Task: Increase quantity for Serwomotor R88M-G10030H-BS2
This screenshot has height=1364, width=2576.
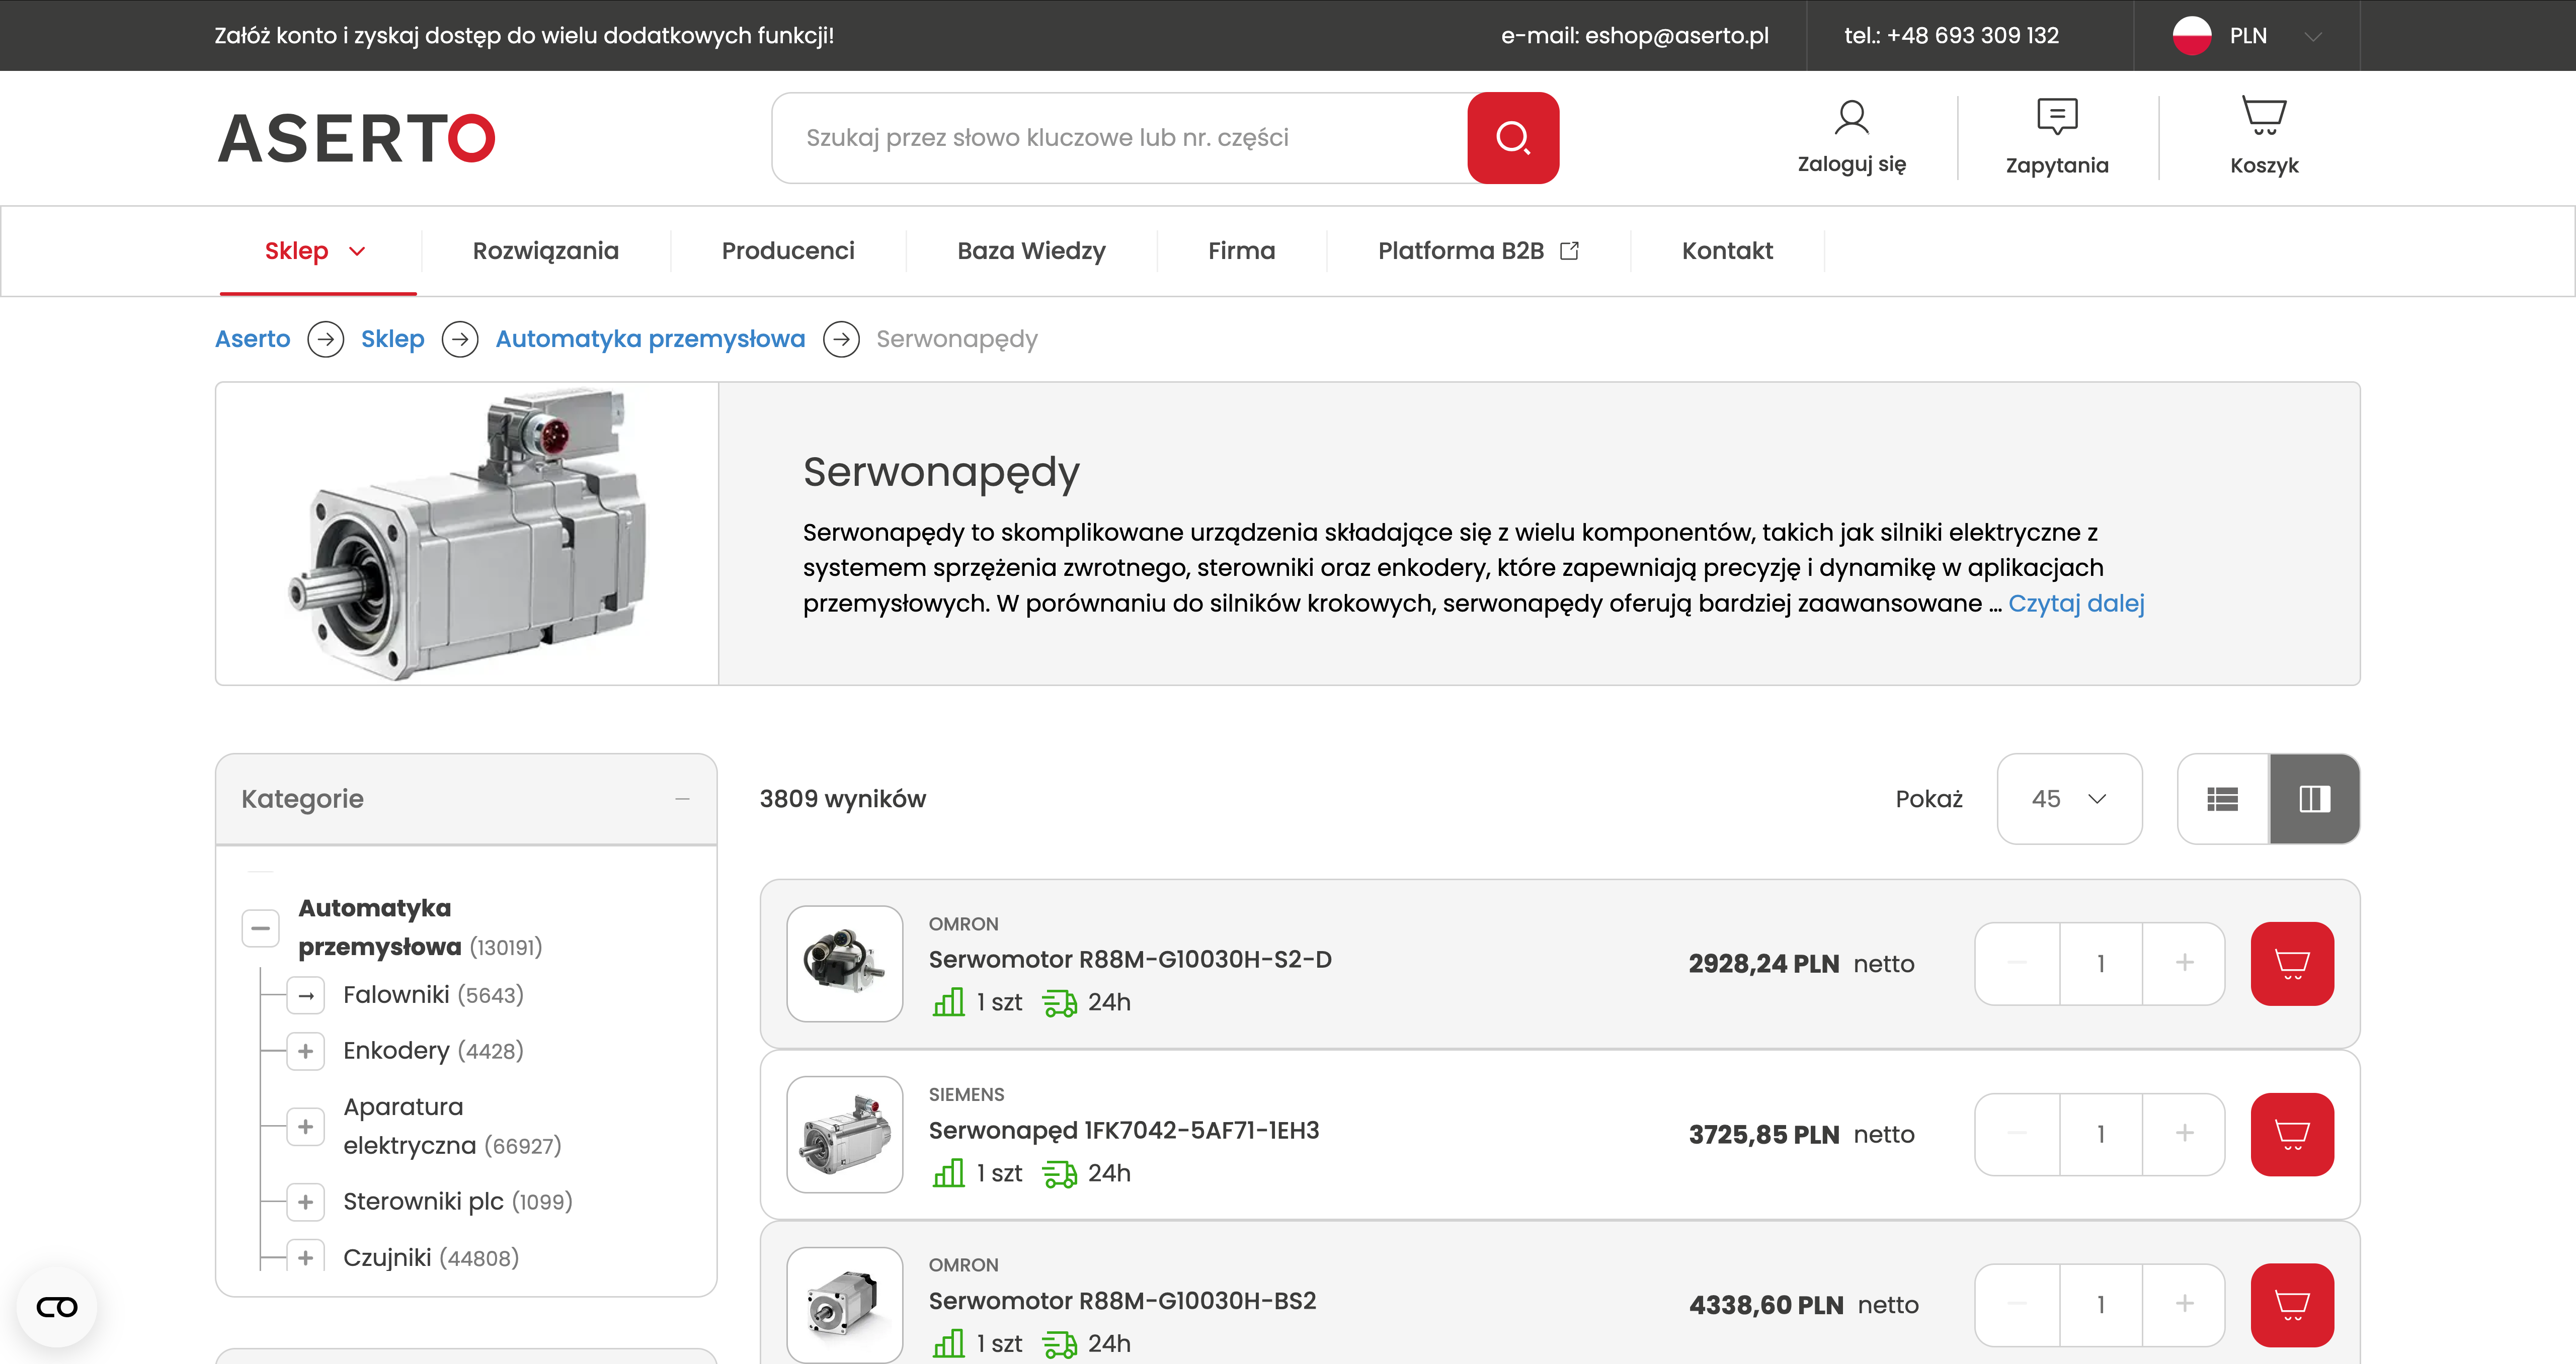Action: pos(2184,1304)
